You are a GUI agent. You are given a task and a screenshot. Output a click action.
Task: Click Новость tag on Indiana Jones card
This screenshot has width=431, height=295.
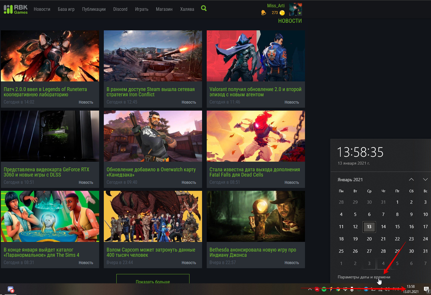[x=292, y=263]
